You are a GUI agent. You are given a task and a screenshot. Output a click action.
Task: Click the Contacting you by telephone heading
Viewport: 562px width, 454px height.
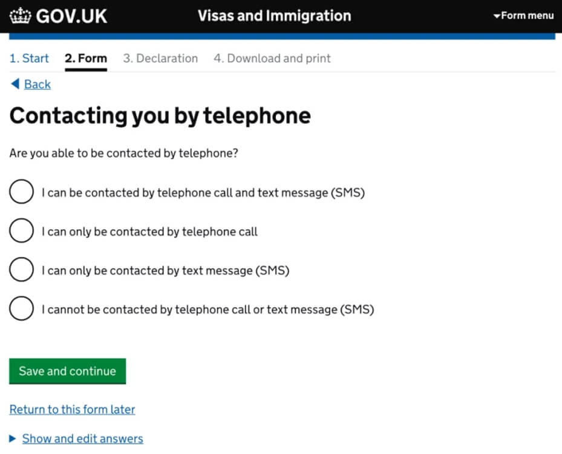[x=160, y=116]
